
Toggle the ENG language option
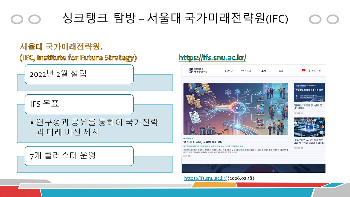click(x=314, y=70)
